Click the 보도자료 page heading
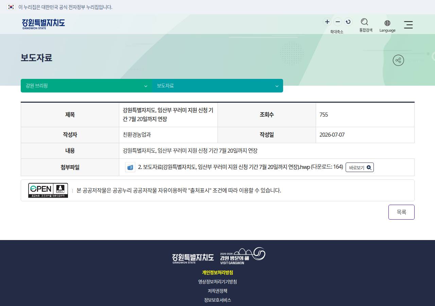435x306 pixels. click(x=36, y=58)
